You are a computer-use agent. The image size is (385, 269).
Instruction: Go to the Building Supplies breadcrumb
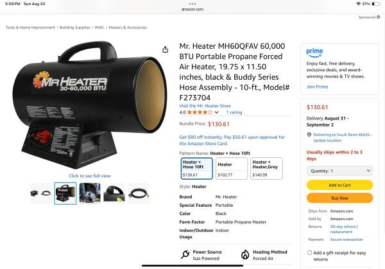pyautogui.click(x=74, y=28)
